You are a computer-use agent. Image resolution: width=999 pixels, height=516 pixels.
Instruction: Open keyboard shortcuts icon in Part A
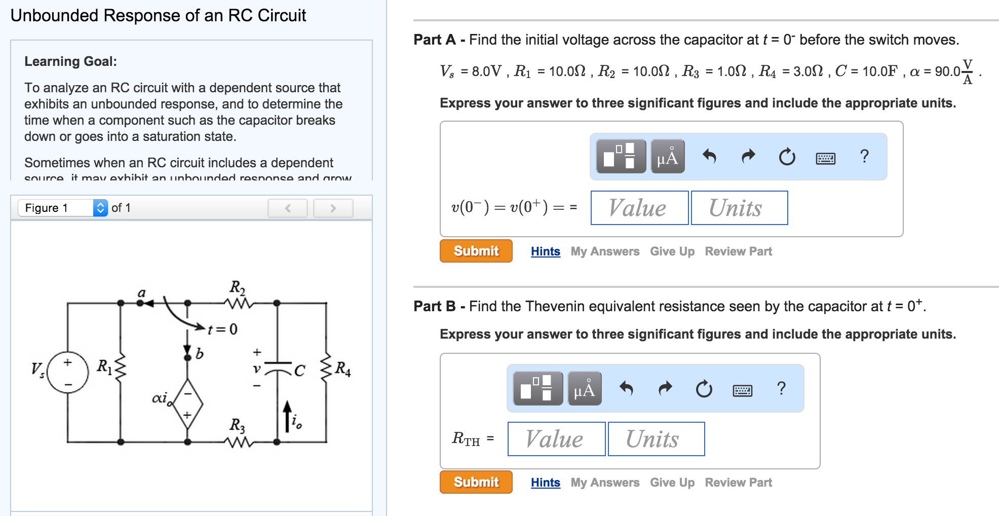click(x=825, y=158)
